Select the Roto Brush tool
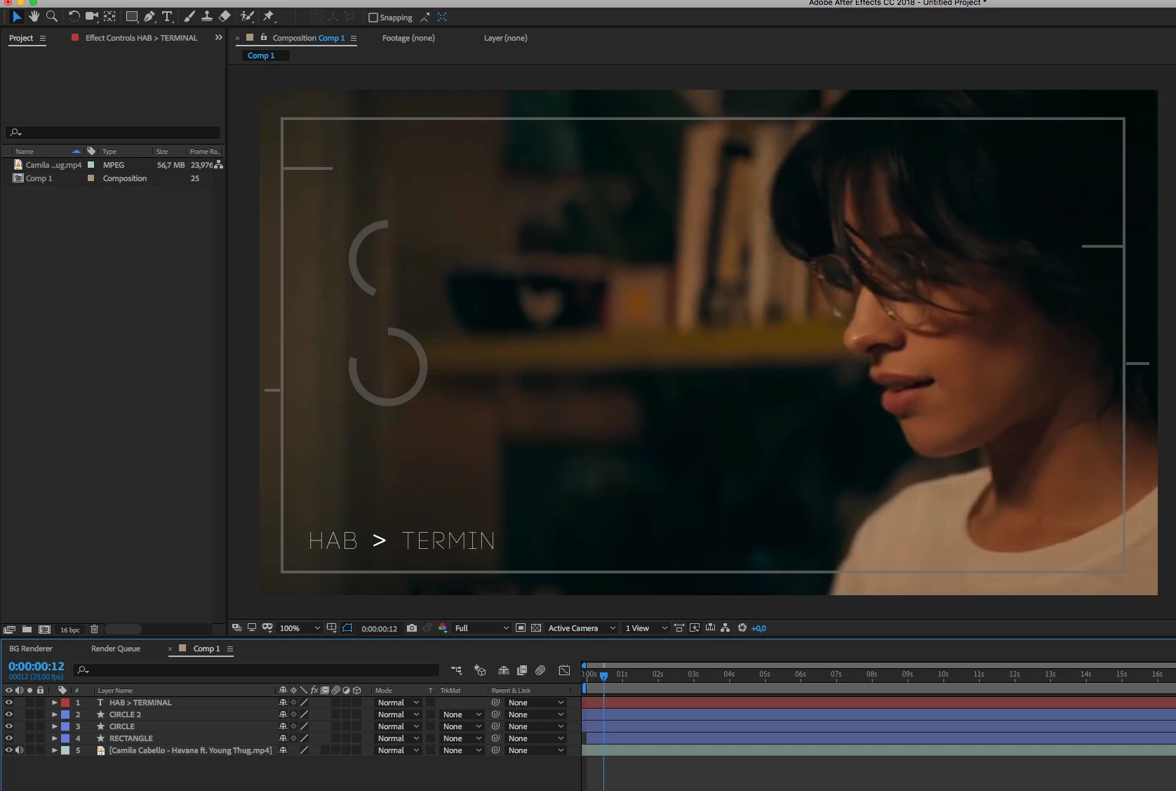The width and height of the screenshot is (1176, 791). coord(247,16)
